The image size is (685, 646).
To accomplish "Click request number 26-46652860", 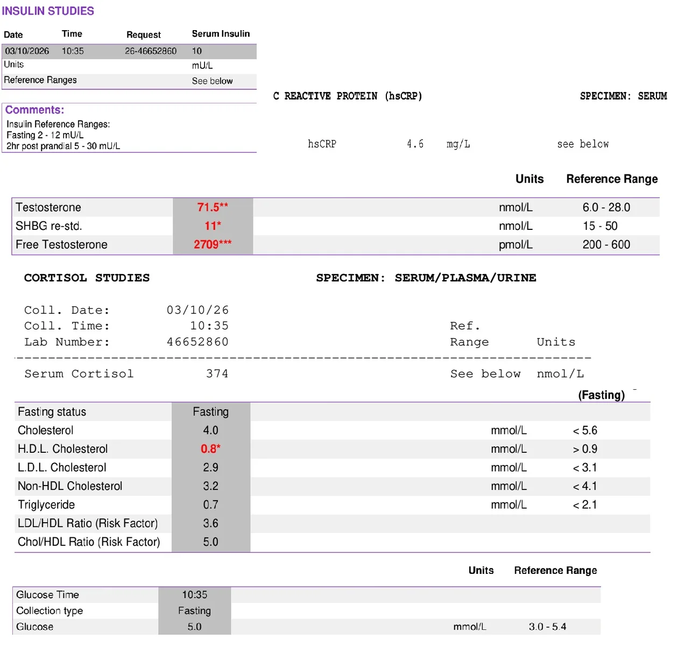I will click(x=151, y=51).
